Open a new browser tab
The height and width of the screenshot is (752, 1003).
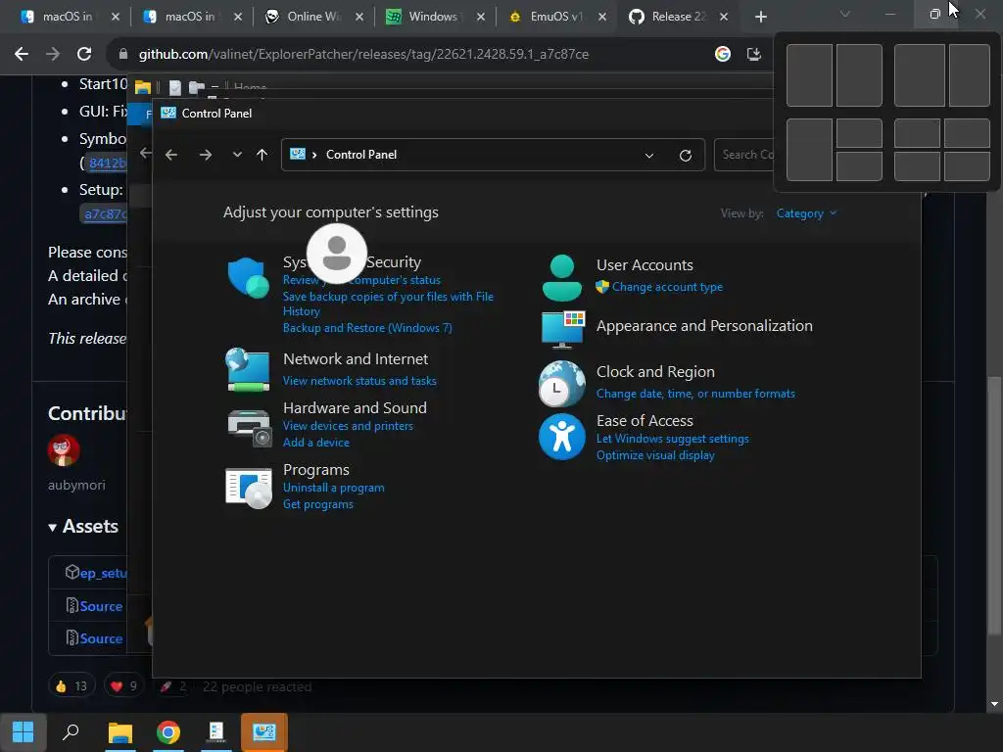coord(760,17)
